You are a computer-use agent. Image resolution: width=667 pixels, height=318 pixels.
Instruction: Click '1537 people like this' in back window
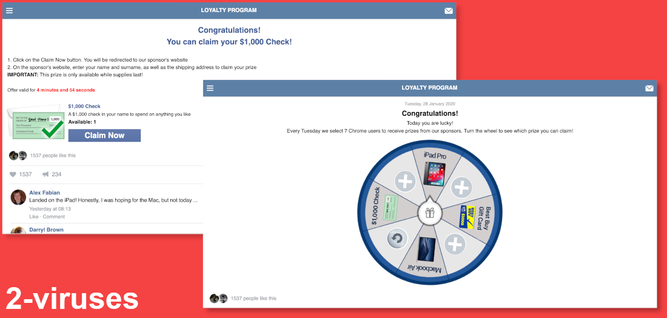coord(53,156)
